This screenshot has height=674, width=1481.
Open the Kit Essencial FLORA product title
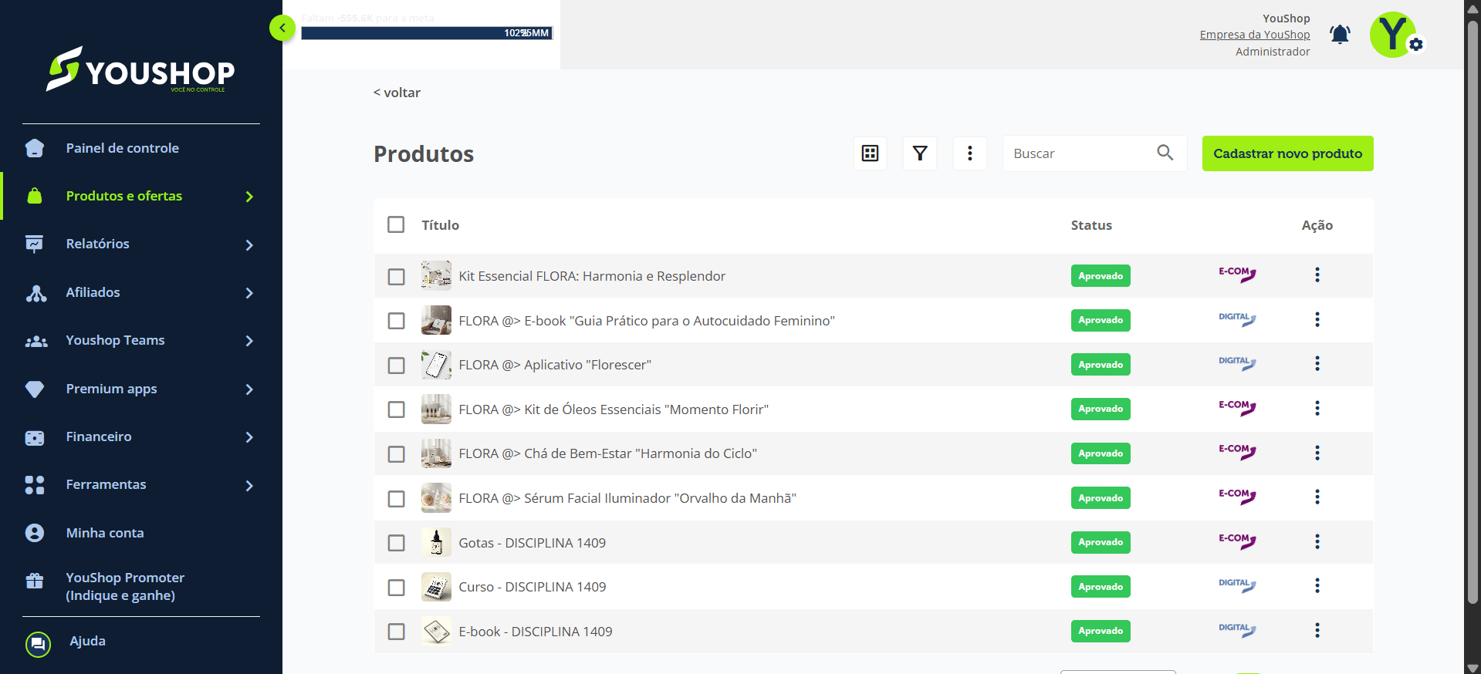coord(592,276)
